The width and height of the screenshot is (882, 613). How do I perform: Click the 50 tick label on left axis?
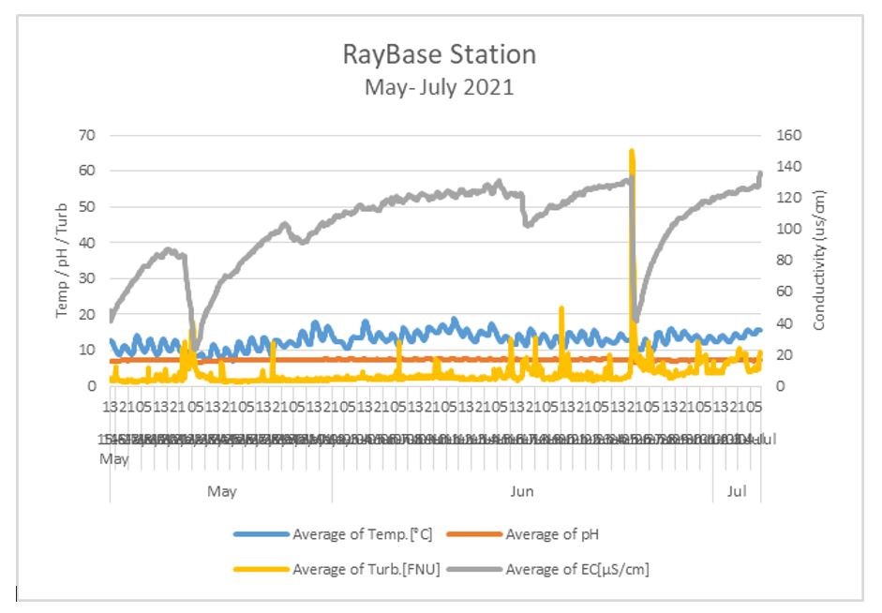click(86, 207)
